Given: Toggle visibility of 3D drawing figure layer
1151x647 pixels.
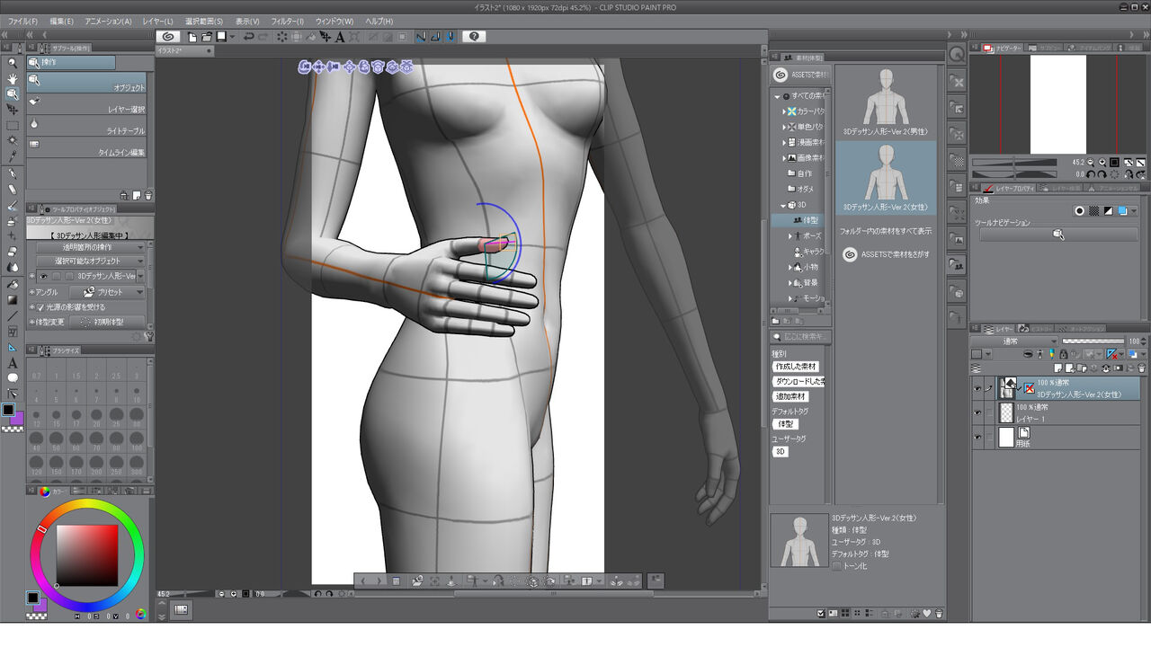Looking at the screenshot, I should tap(977, 388).
